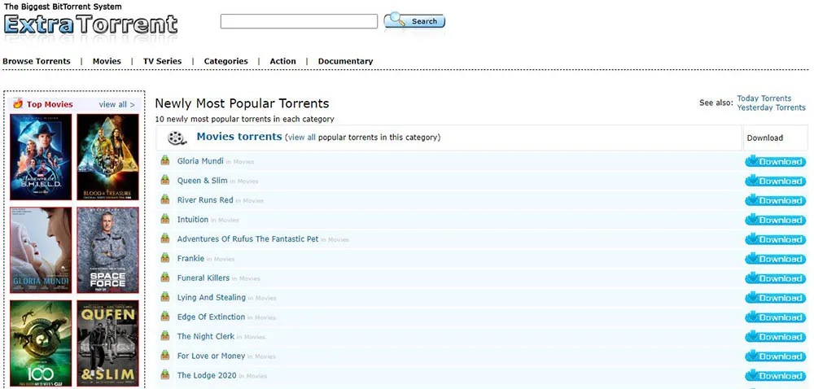Open the Space Force poster
The height and width of the screenshot is (389, 814).
click(108, 250)
